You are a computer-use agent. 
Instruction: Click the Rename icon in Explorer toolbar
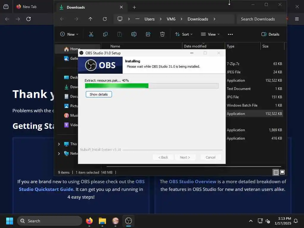pyautogui.click(x=134, y=34)
